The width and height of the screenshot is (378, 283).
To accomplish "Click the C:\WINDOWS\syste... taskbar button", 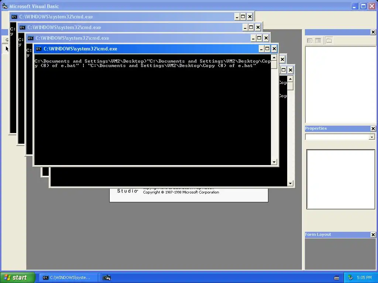I will (69, 277).
